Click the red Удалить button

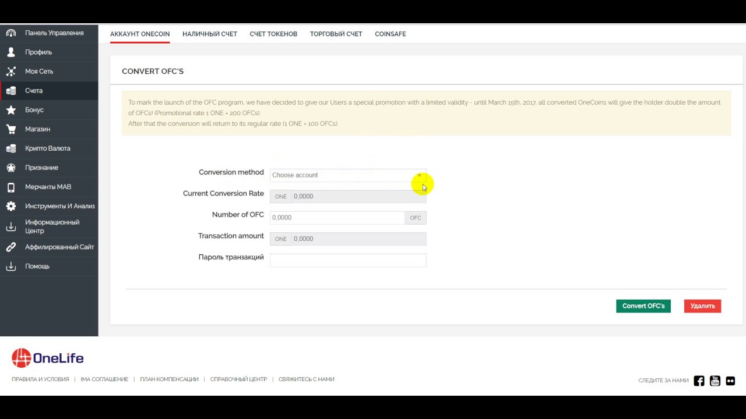[703, 306]
